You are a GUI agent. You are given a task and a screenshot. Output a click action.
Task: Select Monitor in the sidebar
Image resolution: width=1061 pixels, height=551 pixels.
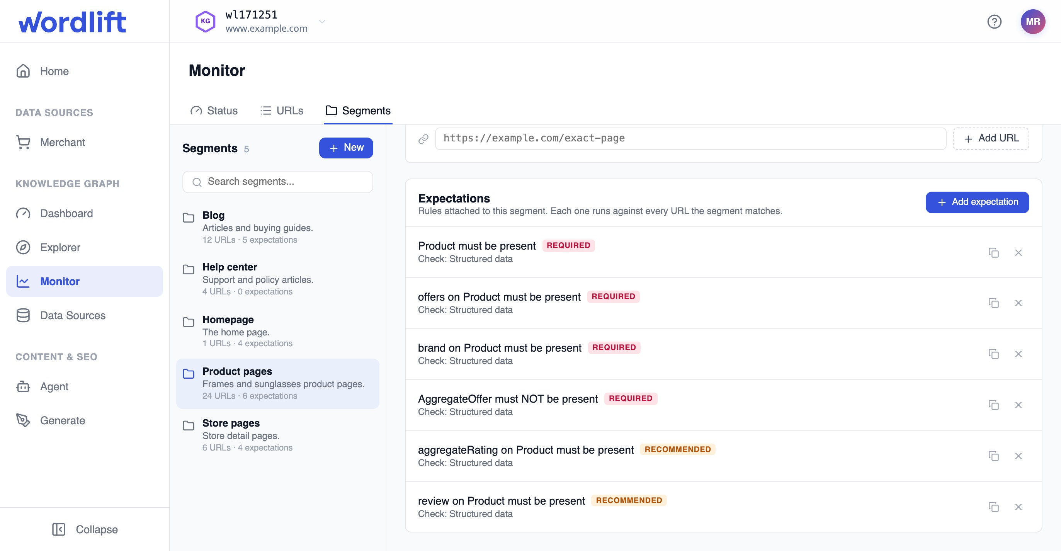tap(85, 281)
